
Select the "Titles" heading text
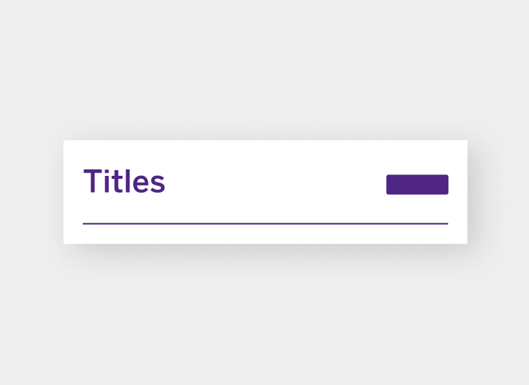coord(124,181)
